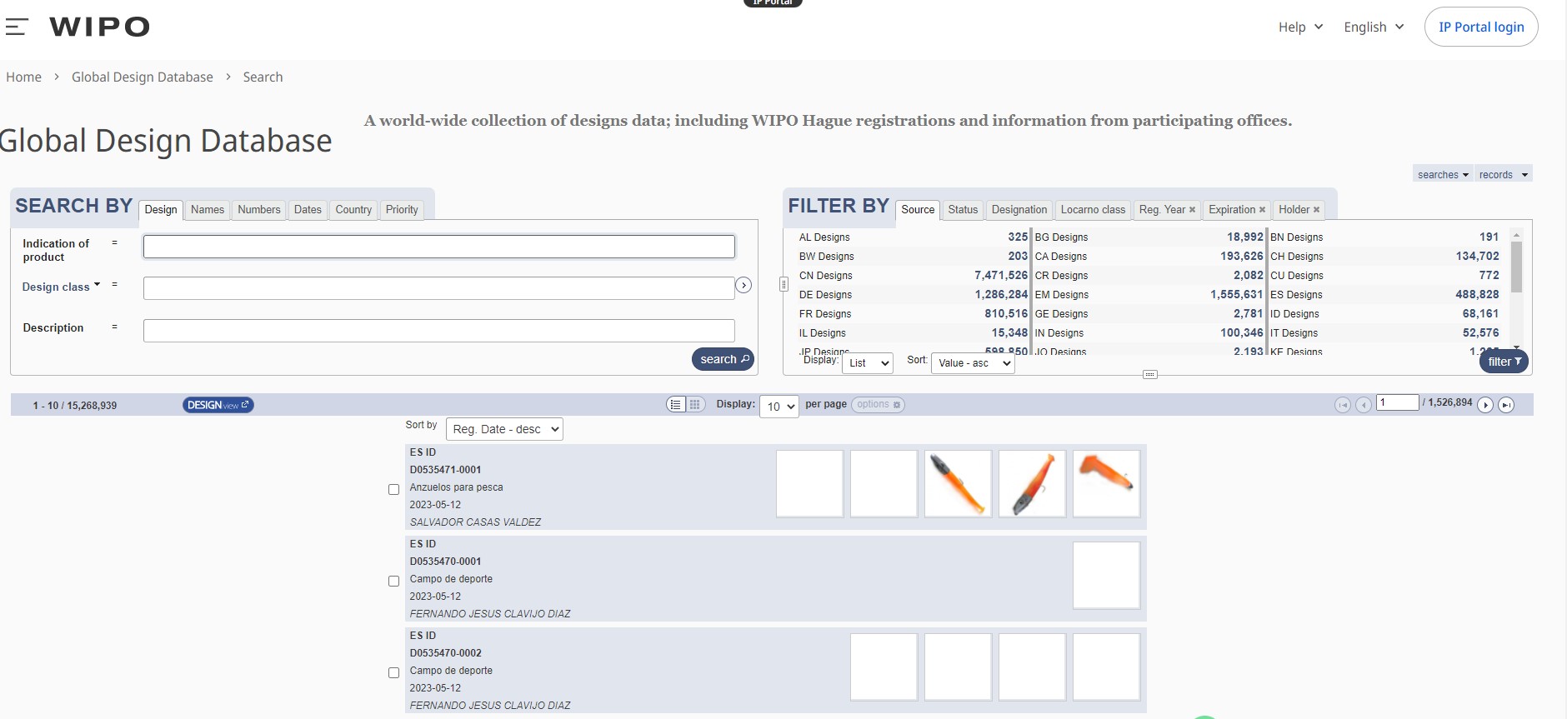Select checkbox for design D0535470-0002
Image resolution: width=1567 pixels, height=719 pixels.
[393, 672]
